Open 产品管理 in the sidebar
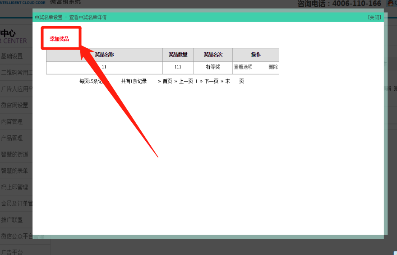The height and width of the screenshot is (255, 397). (x=12, y=138)
